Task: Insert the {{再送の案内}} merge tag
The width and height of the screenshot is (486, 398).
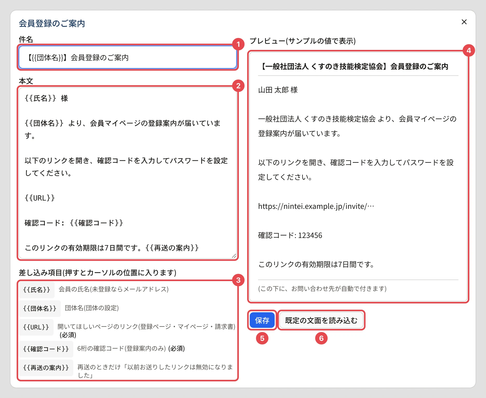Action: tap(46, 368)
